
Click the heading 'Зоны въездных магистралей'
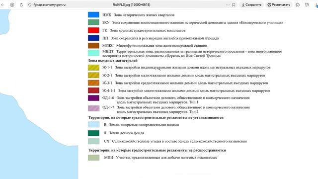pyautogui.click(x=113, y=61)
